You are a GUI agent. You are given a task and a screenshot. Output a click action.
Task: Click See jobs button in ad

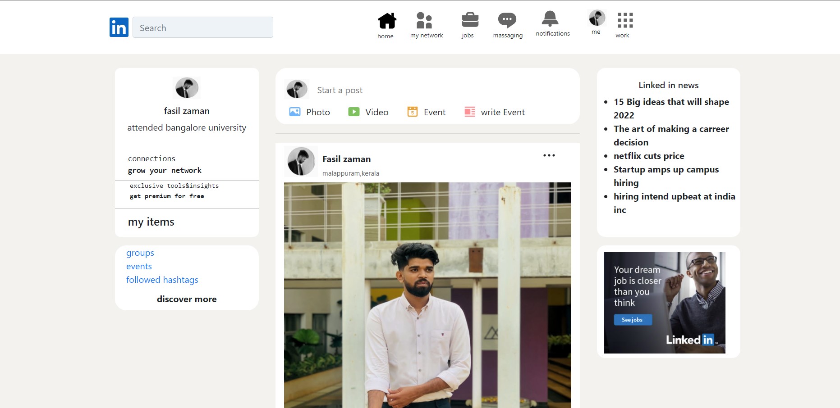click(x=632, y=320)
